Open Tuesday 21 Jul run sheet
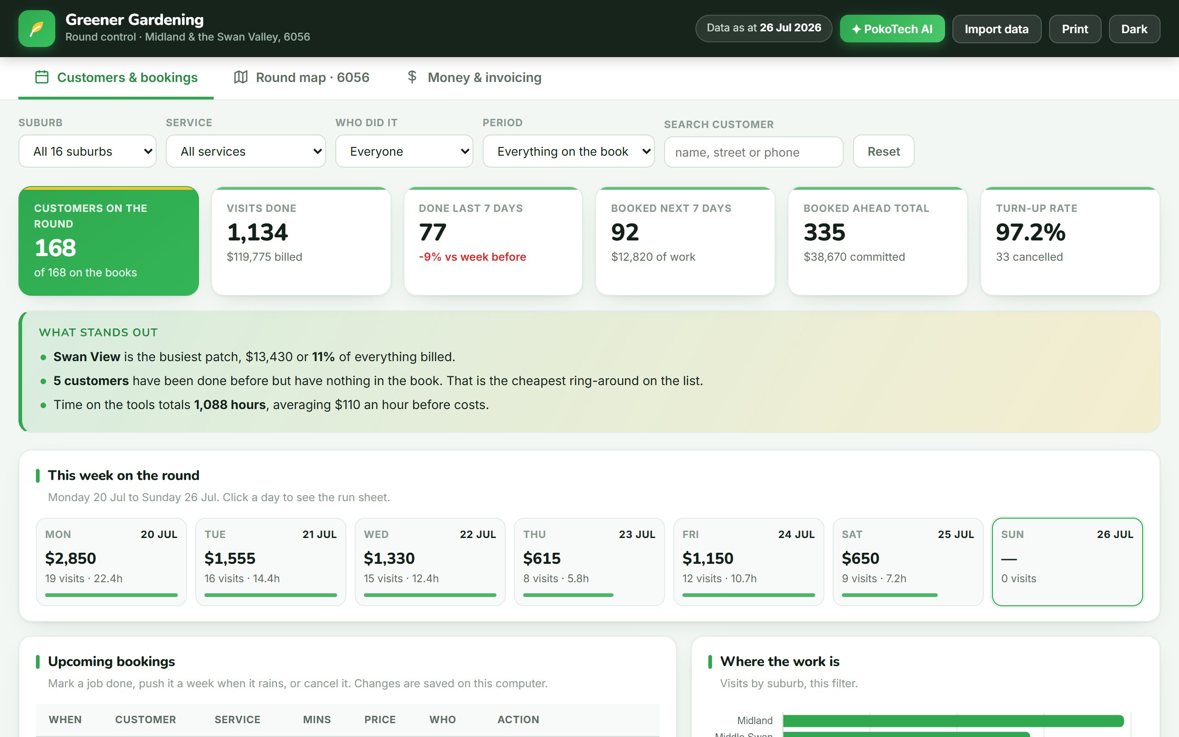The width and height of the screenshot is (1179, 737). (271, 562)
